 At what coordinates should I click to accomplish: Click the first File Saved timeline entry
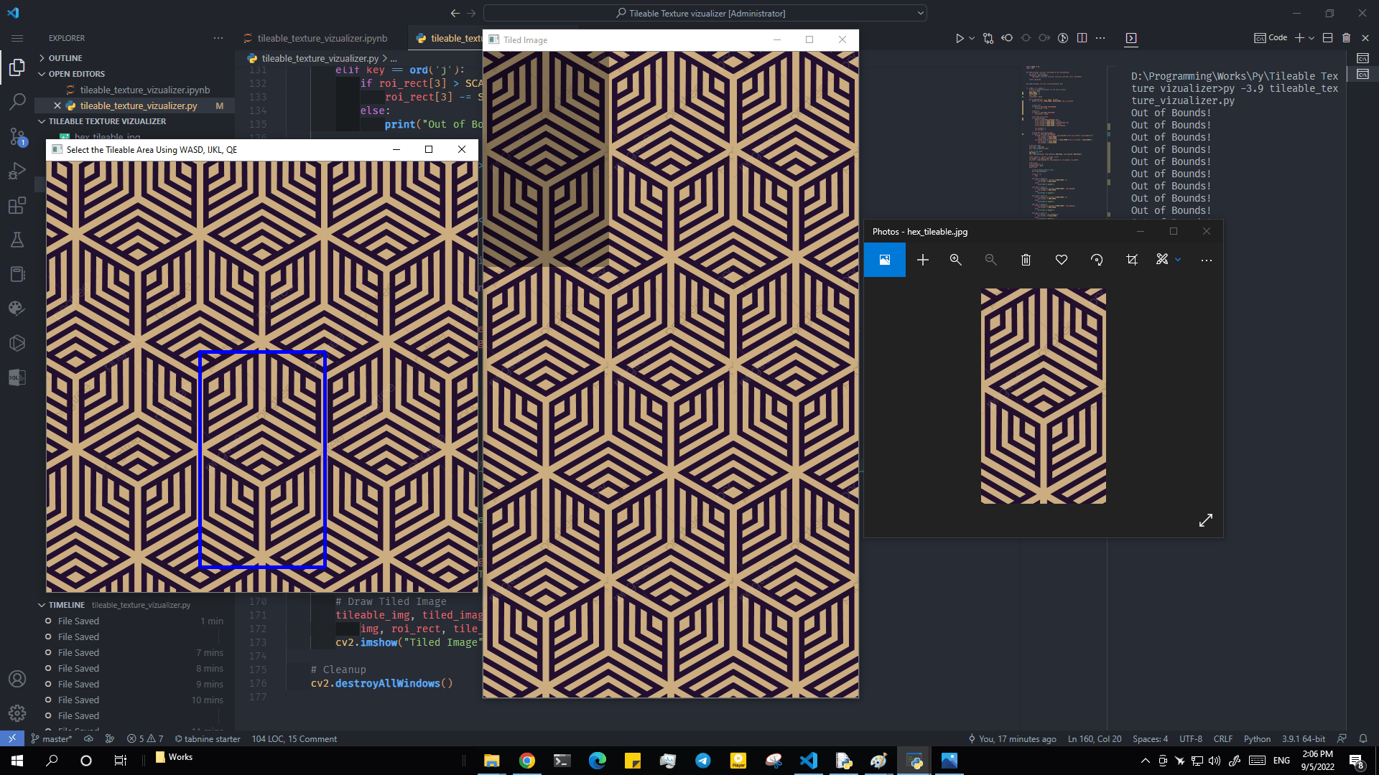pos(135,621)
